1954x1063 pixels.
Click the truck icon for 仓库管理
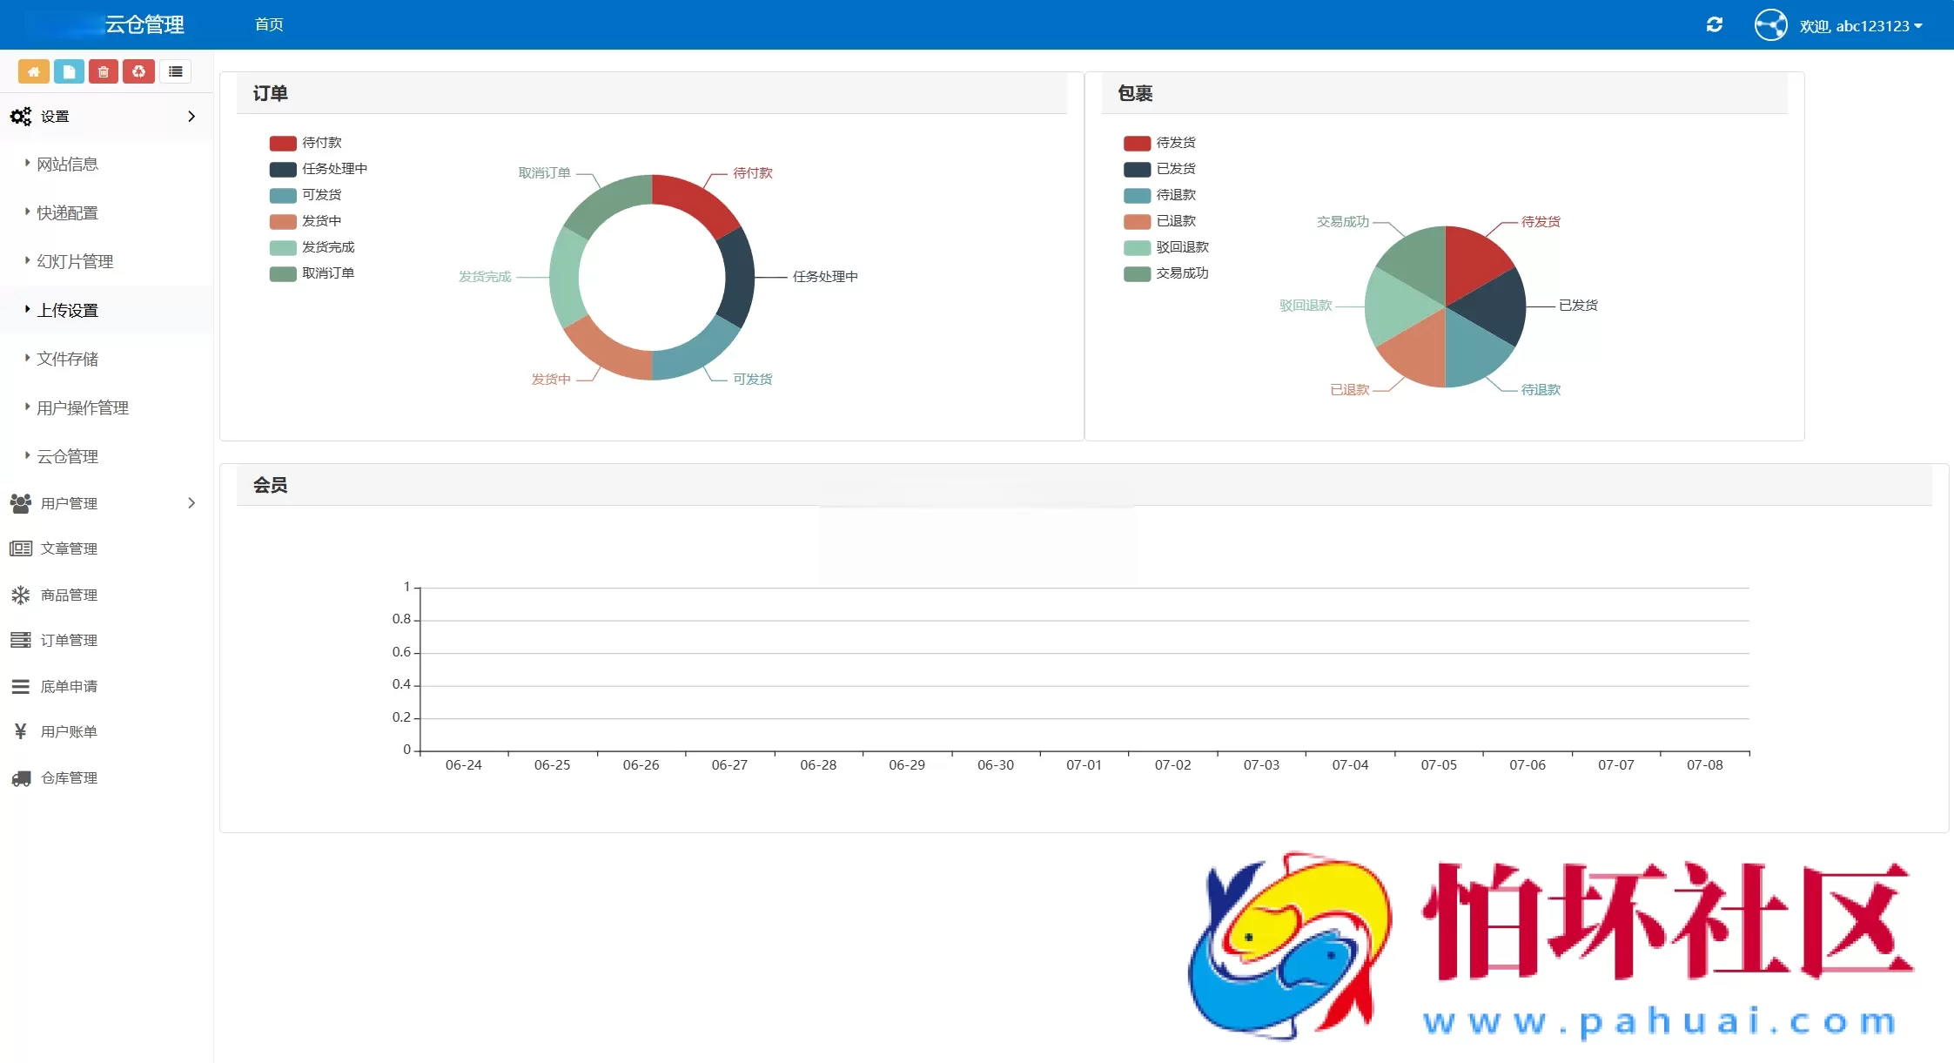click(21, 777)
